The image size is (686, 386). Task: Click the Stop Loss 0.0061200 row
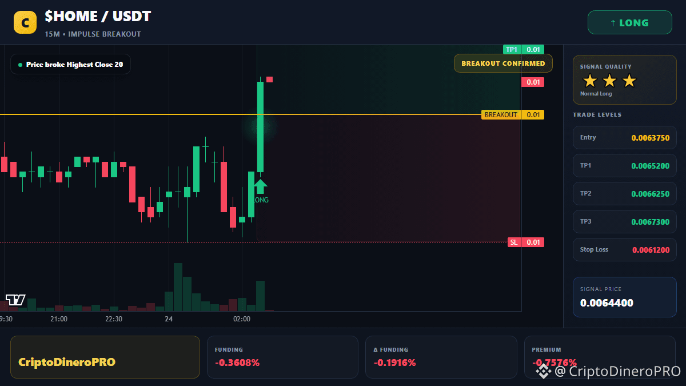coord(624,250)
